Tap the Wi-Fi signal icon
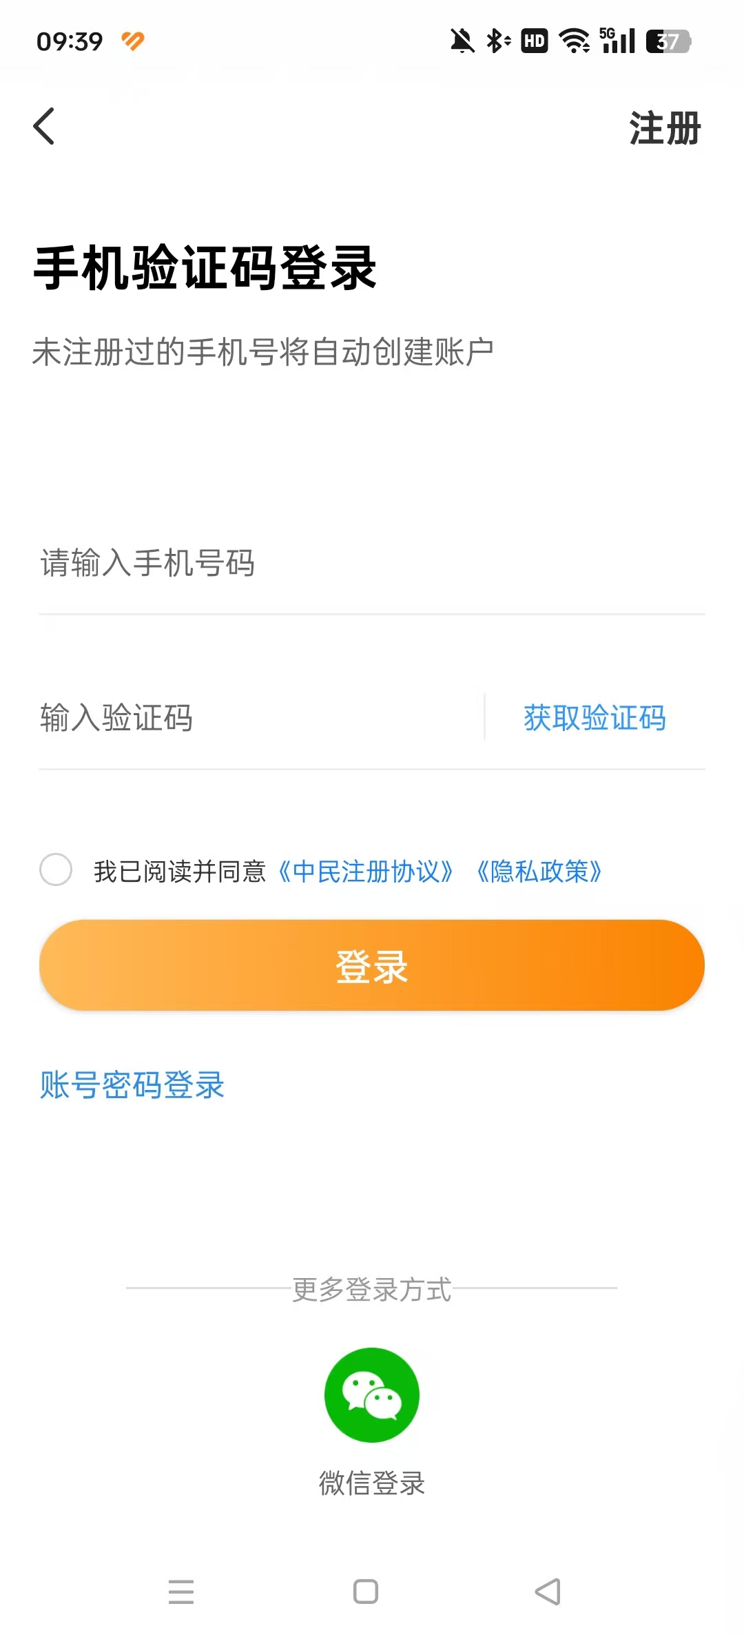The width and height of the screenshot is (744, 1637). point(574,41)
